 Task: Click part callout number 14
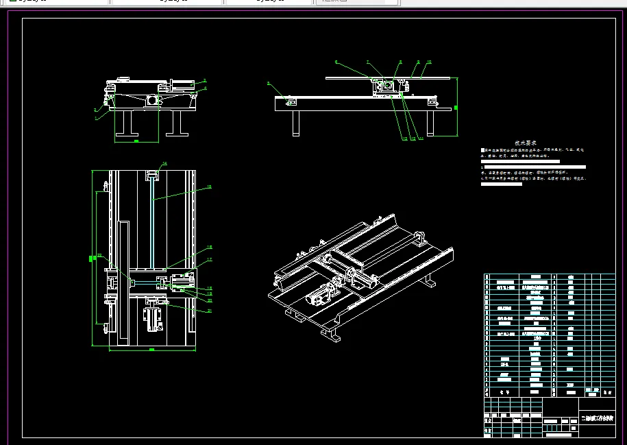click(164, 163)
